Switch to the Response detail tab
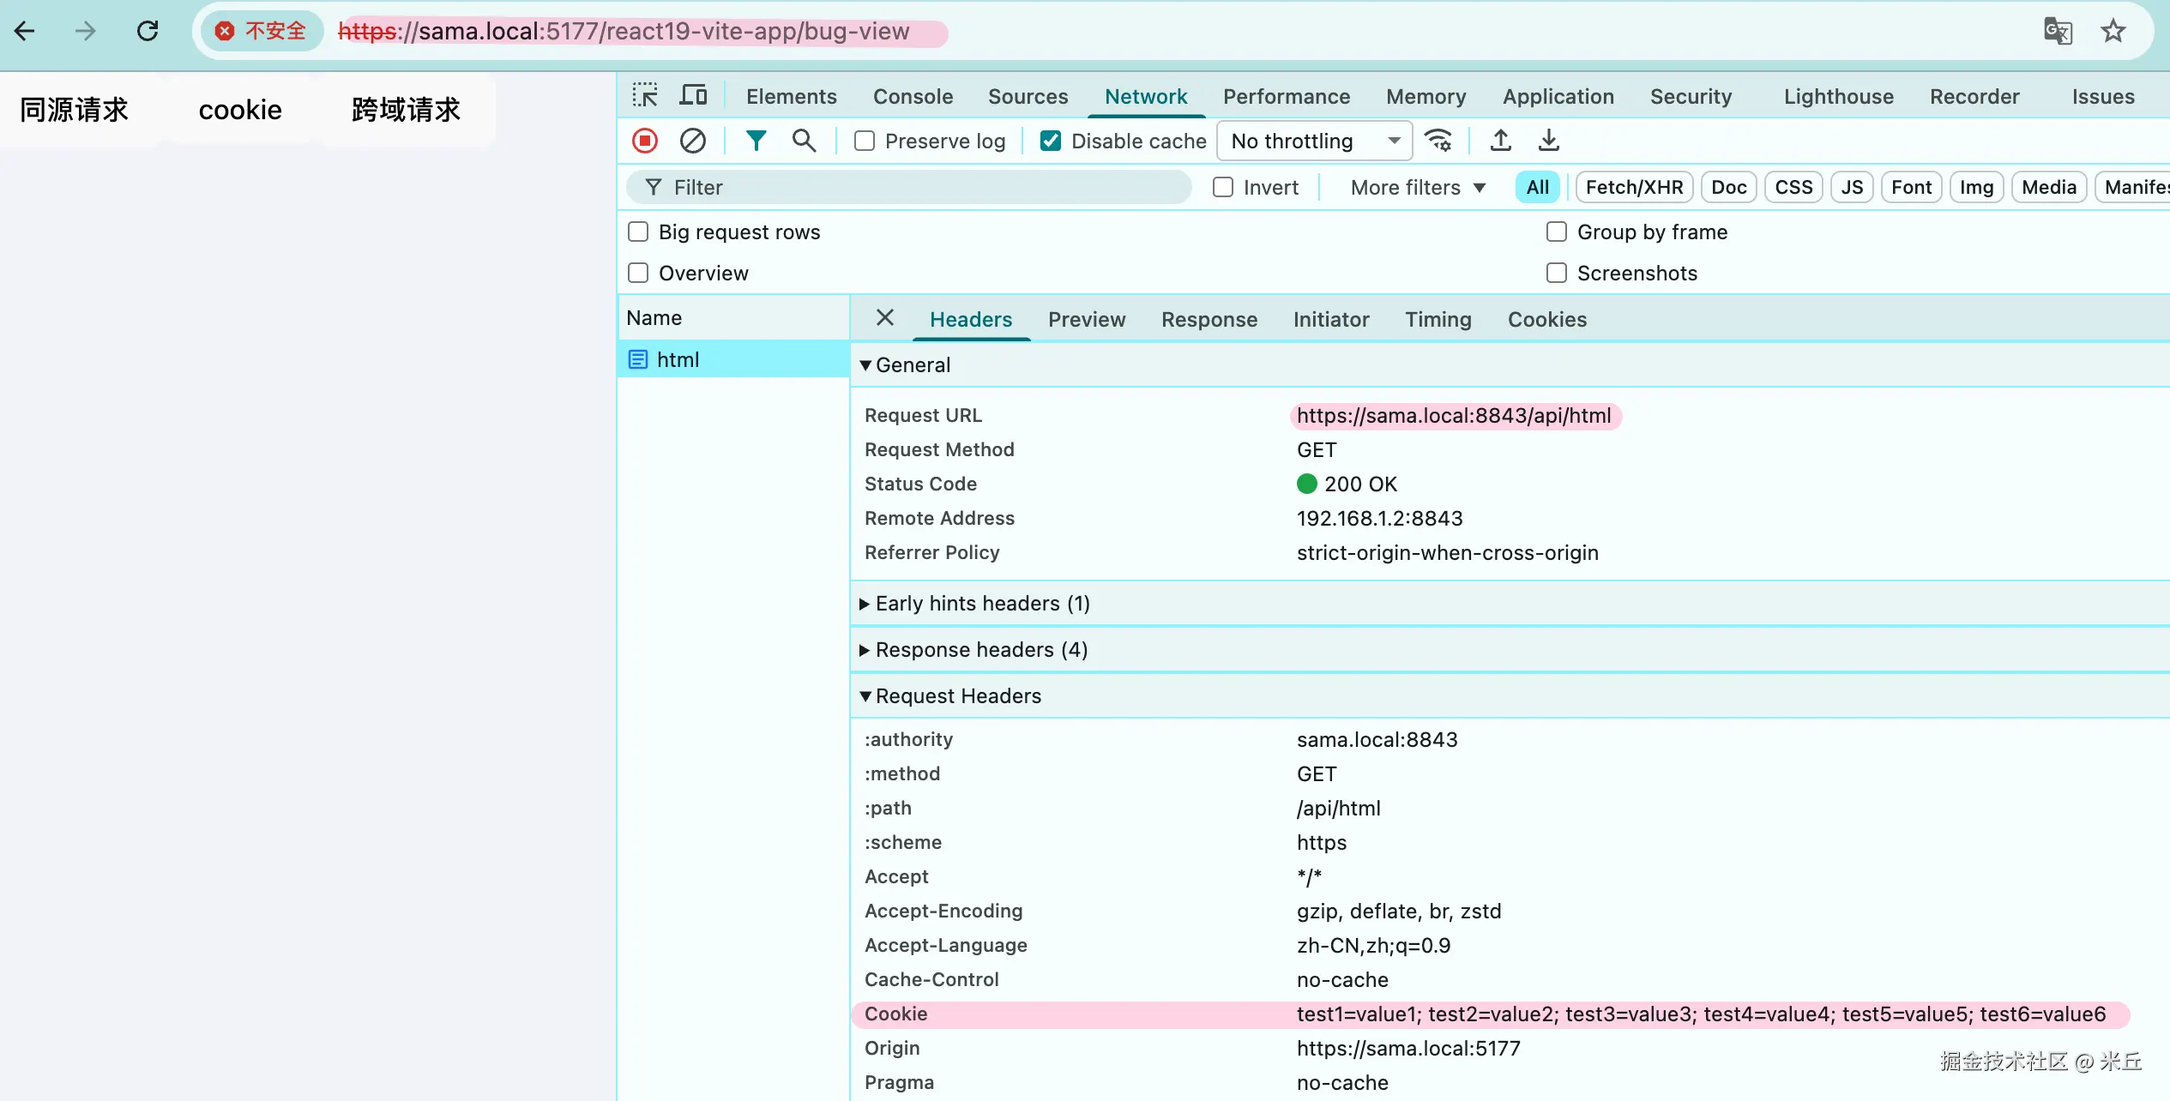Image resolution: width=2170 pixels, height=1101 pixels. pyautogui.click(x=1209, y=319)
